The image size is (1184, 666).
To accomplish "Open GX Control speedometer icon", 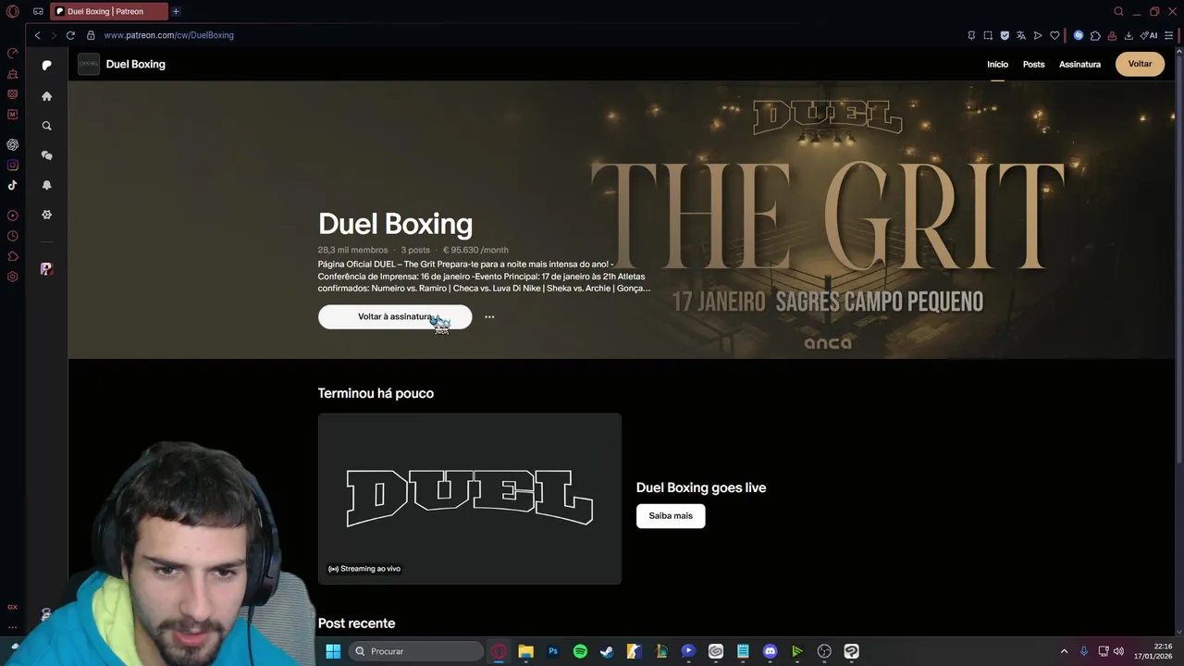I will pos(12,53).
